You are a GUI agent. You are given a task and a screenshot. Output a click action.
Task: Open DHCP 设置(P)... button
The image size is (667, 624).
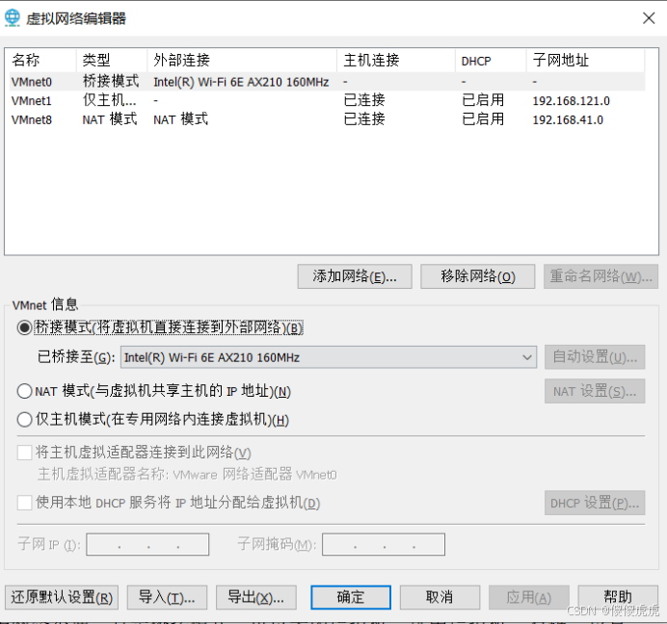point(595,503)
